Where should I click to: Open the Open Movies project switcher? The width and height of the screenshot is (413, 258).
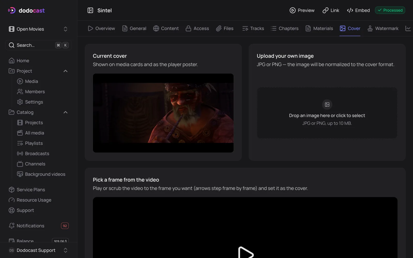click(x=38, y=29)
